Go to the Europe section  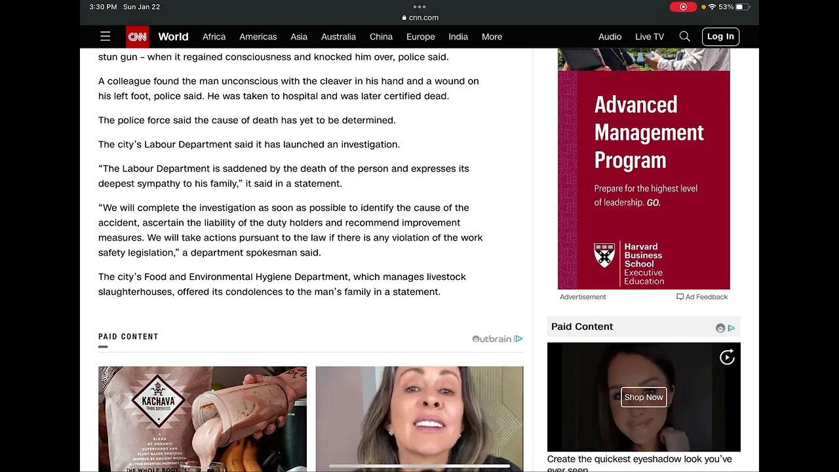420,37
